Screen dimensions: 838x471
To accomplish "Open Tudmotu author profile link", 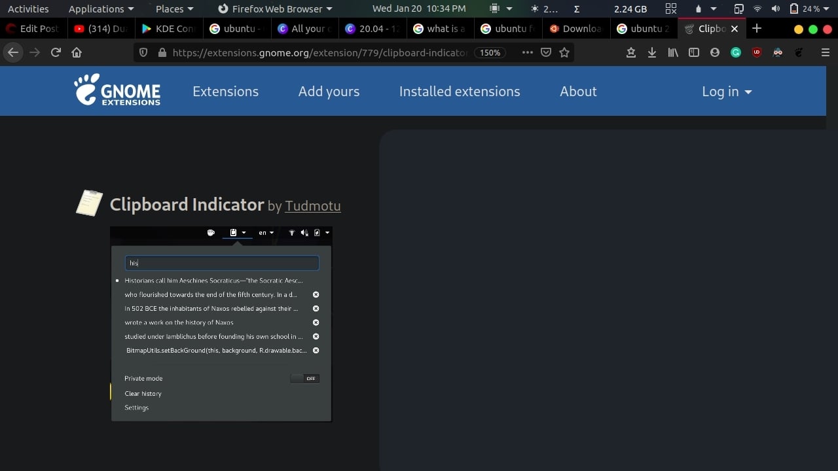I will coord(313,205).
